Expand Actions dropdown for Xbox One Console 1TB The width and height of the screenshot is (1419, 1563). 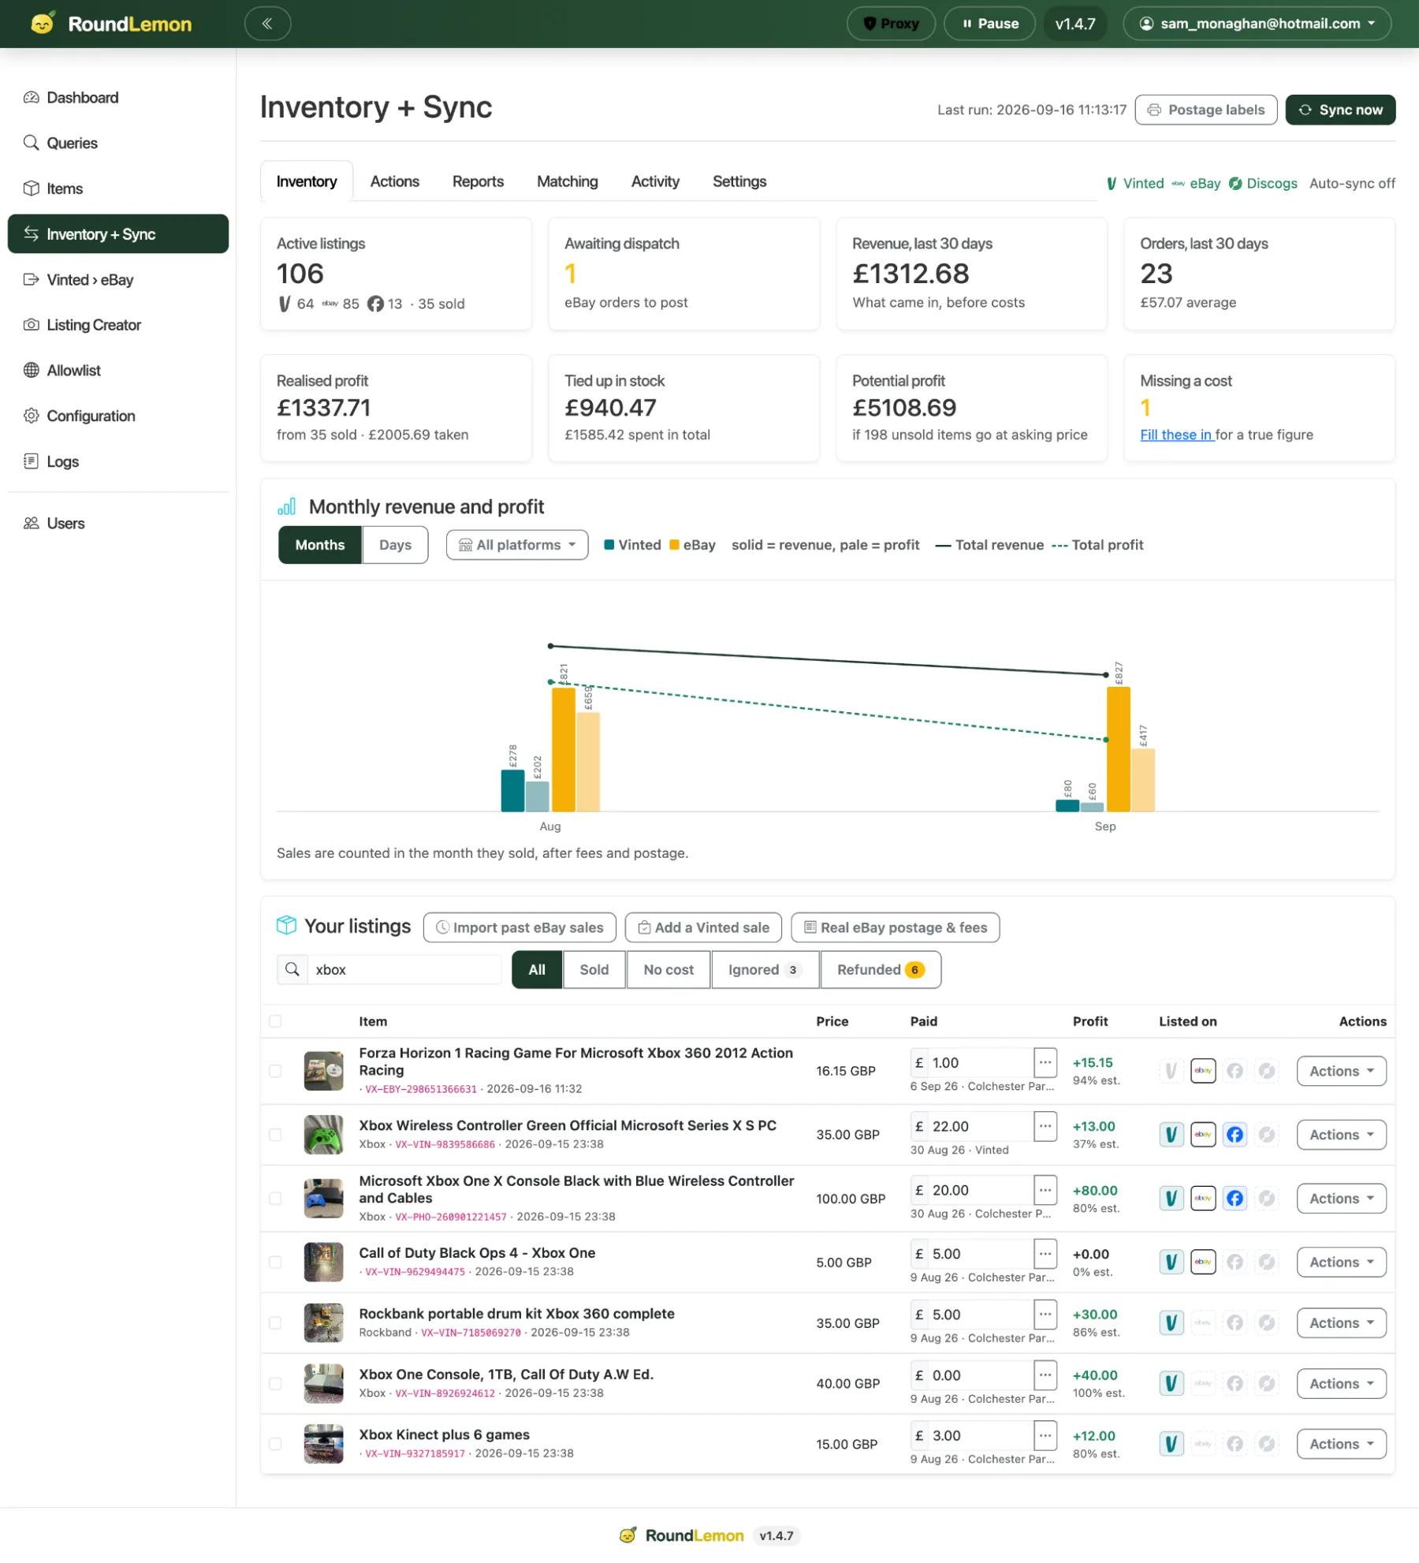pyautogui.click(x=1341, y=1383)
